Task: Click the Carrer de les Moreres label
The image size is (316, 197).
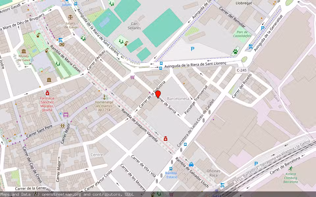Action: (133, 178)
